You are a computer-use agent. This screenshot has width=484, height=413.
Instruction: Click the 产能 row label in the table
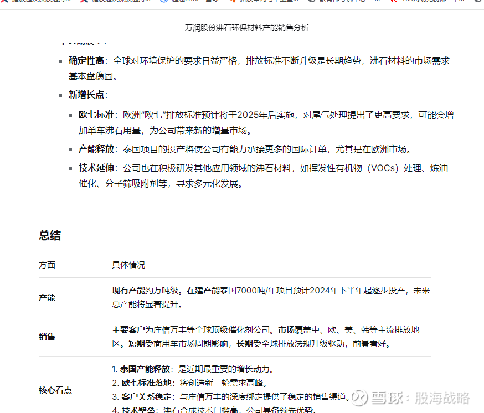click(47, 297)
